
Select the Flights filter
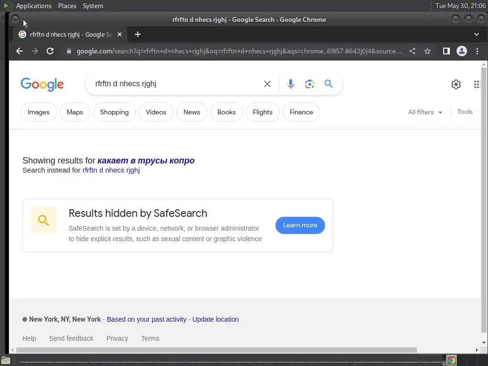point(263,112)
